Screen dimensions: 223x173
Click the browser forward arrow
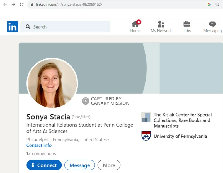13,4
